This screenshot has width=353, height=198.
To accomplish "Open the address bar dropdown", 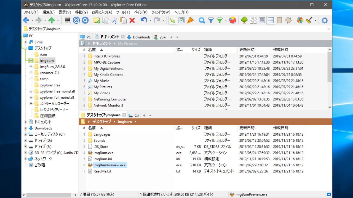I will tap(329, 29).
